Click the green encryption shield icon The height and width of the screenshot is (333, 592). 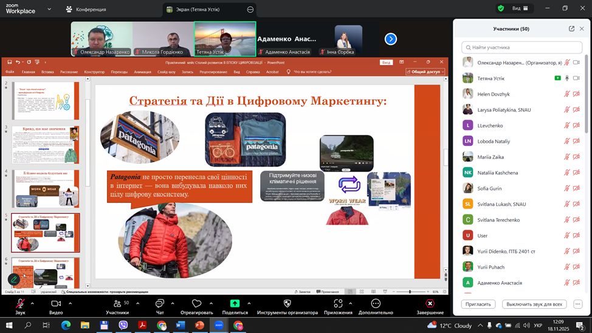[x=501, y=9]
